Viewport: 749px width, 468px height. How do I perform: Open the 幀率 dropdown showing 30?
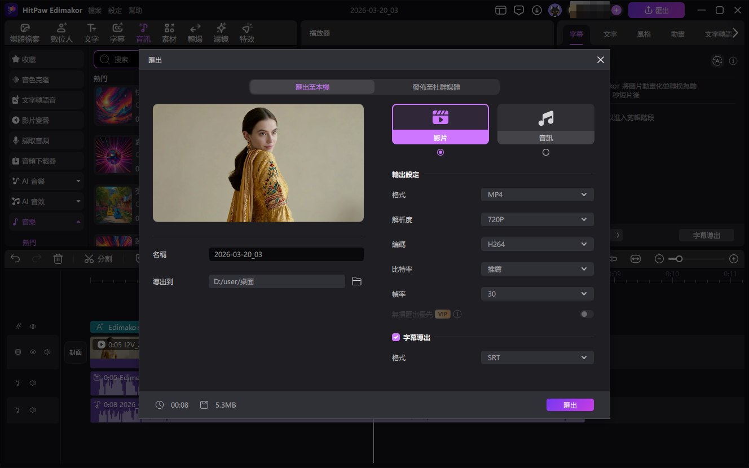(536, 293)
